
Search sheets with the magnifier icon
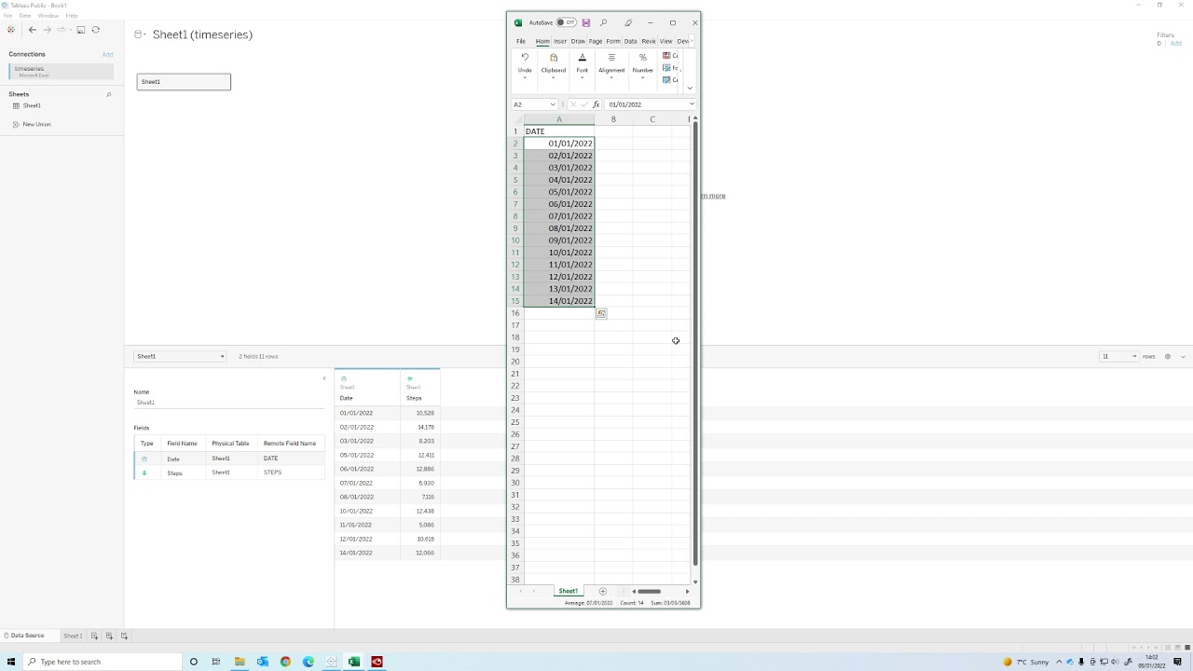click(108, 94)
